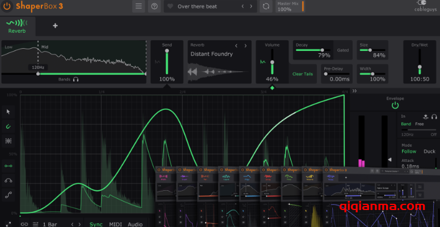Screen dimensions: 440x227
Task: Choose the arc curve segment tool
Action: (8, 181)
